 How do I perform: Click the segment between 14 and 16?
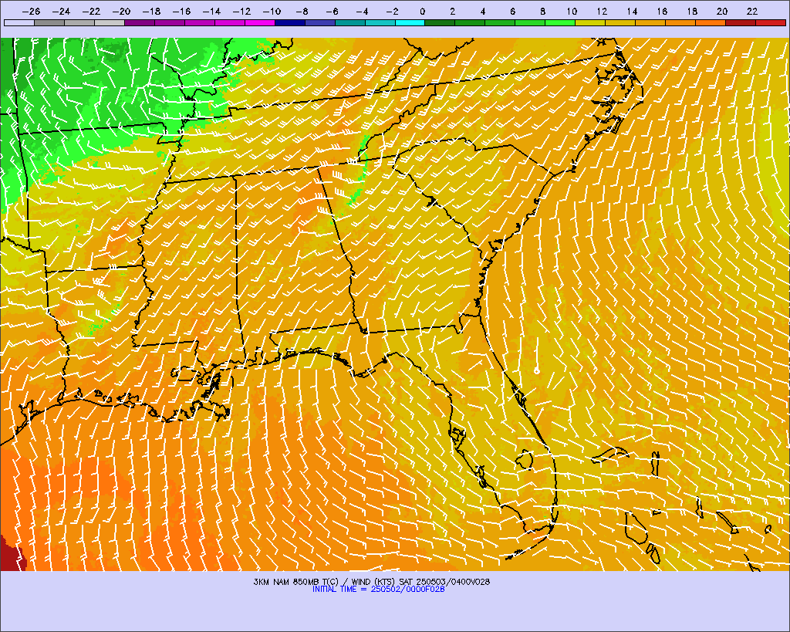tap(650, 22)
